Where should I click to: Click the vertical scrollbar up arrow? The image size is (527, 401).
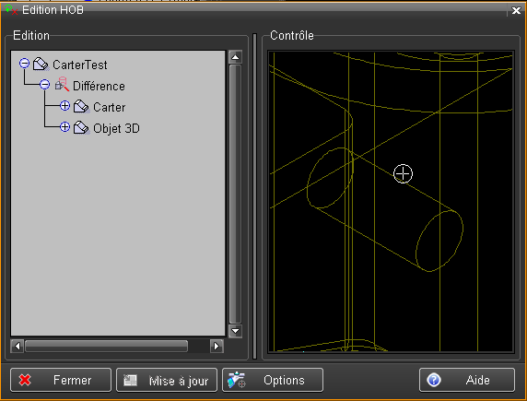(x=235, y=57)
